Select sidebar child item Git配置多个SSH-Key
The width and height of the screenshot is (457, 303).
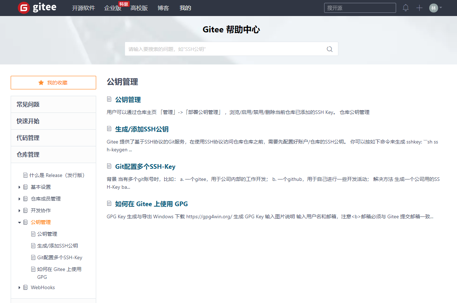[59, 257]
